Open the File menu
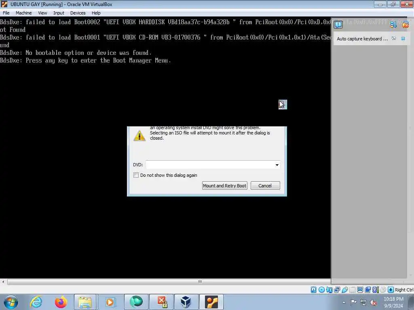The height and width of the screenshot is (310, 414). pos(6,13)
